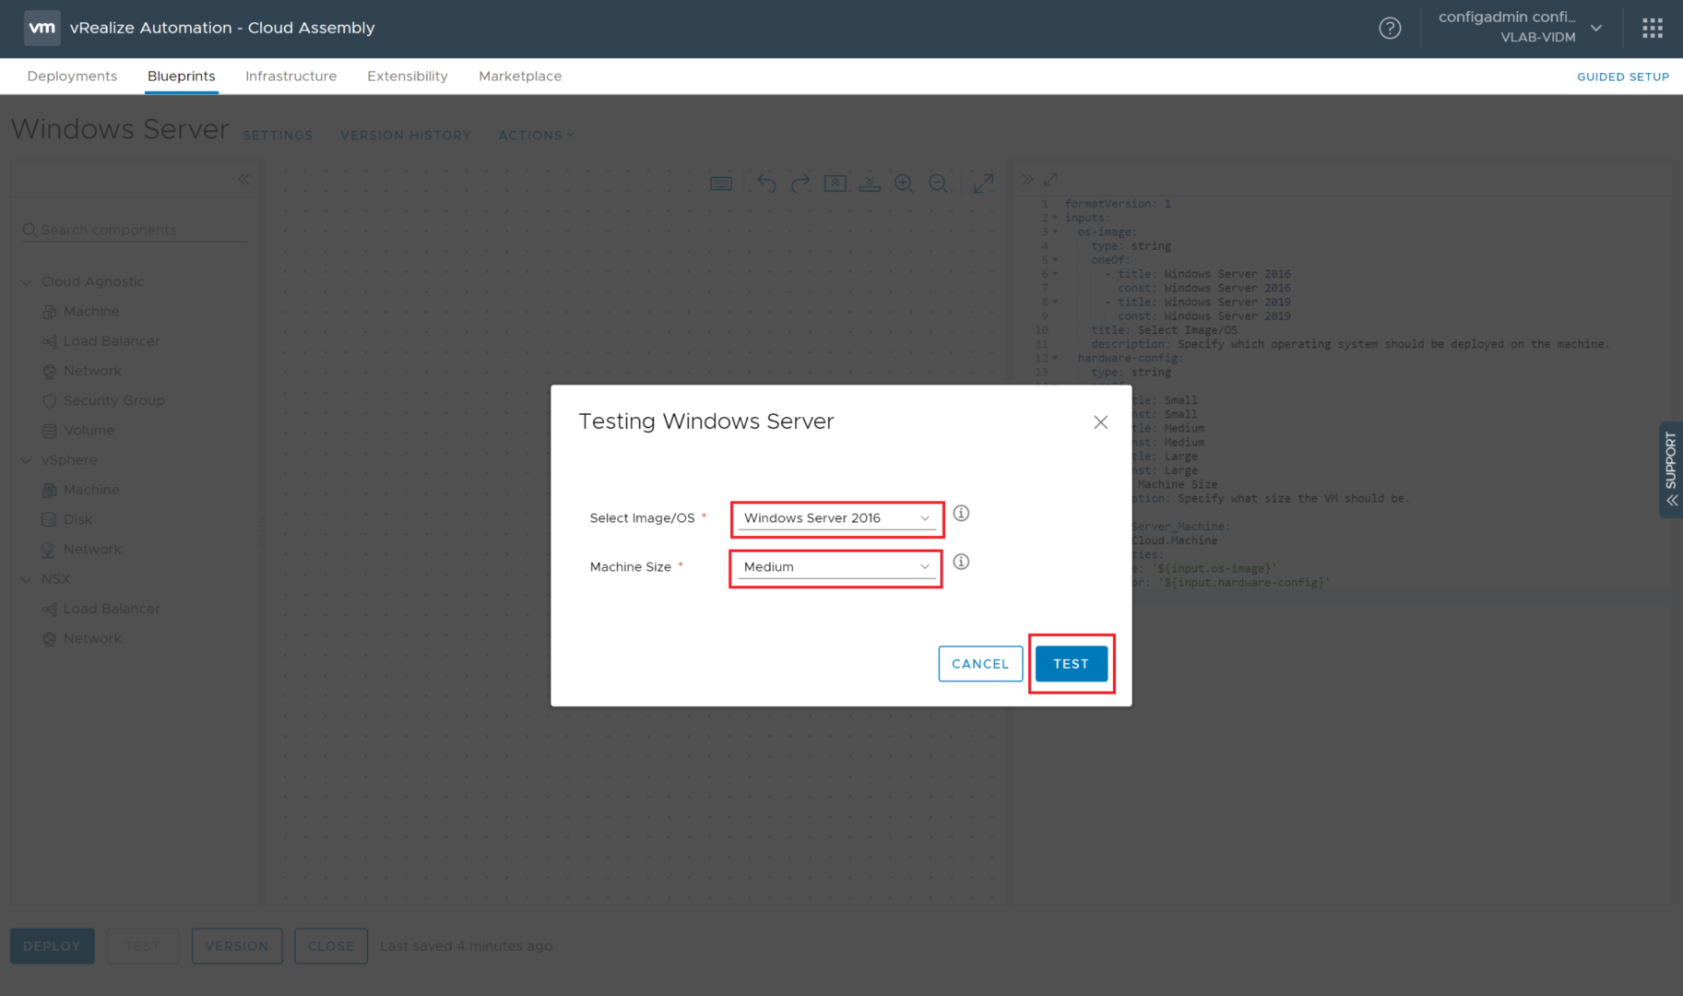Open the help question mark icon
The image size is (1683, 996).
tap(1390, 29)
